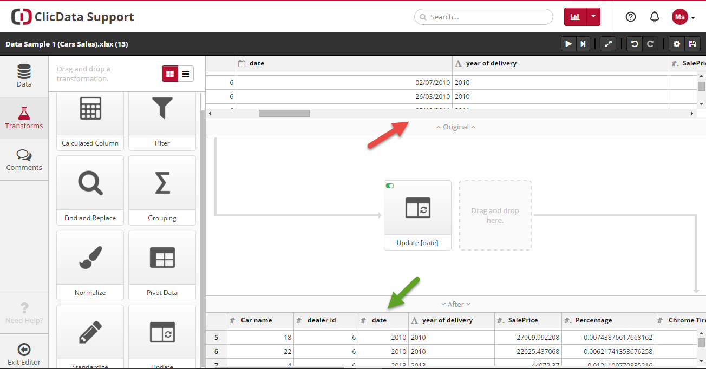Click year of delivery header in After

pos(451,320)
